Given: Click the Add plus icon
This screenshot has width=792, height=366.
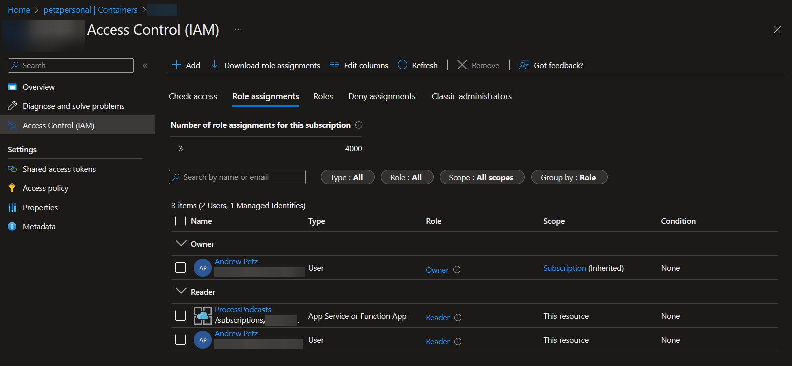Looking at the screenshot, I should pyautogui.click(x=176, y=65).
